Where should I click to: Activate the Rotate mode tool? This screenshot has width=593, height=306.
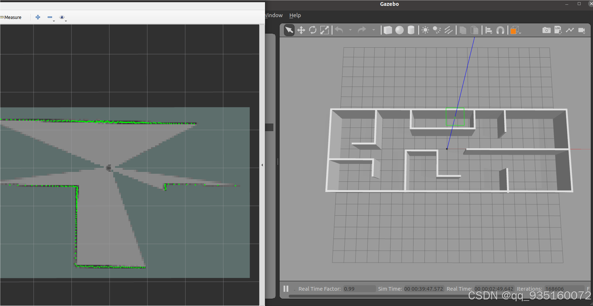[x=313, y=30]
